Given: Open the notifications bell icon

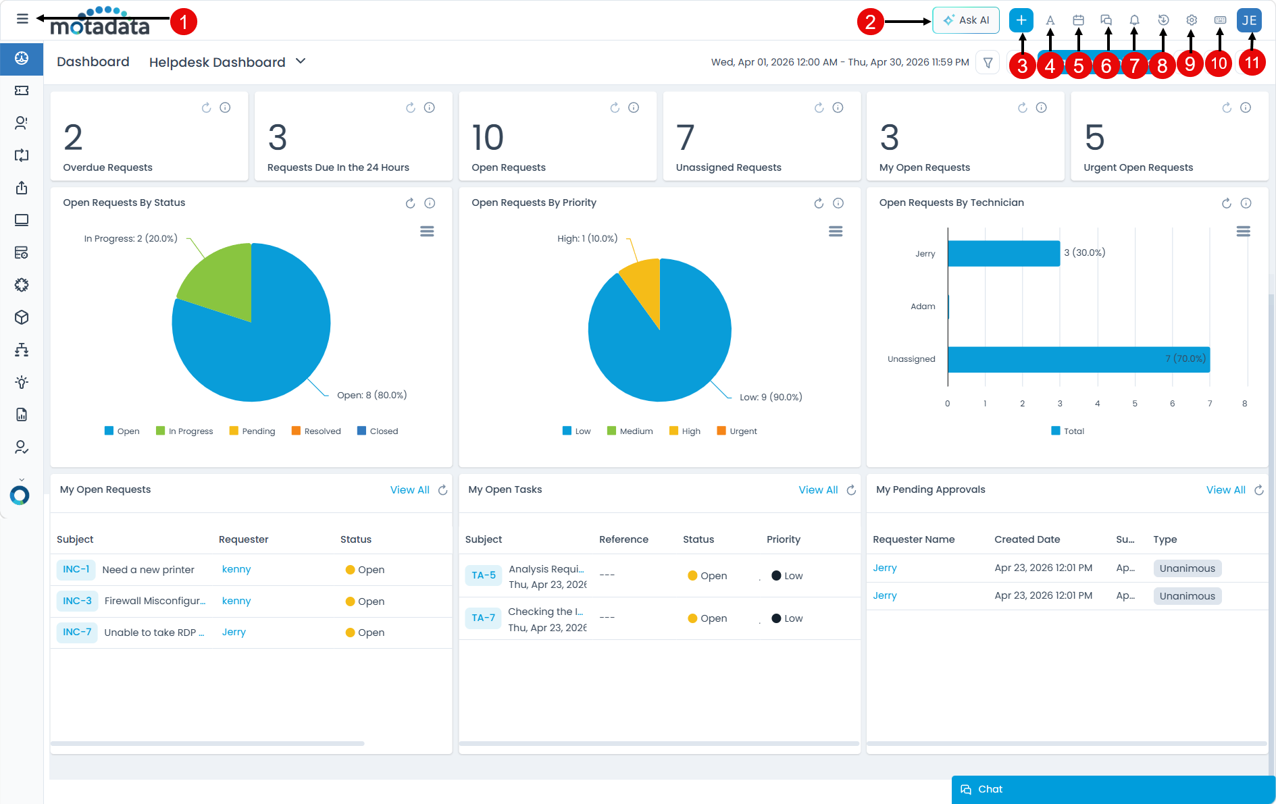Looking at the screenshot, I should click(x=1134, y=20).
